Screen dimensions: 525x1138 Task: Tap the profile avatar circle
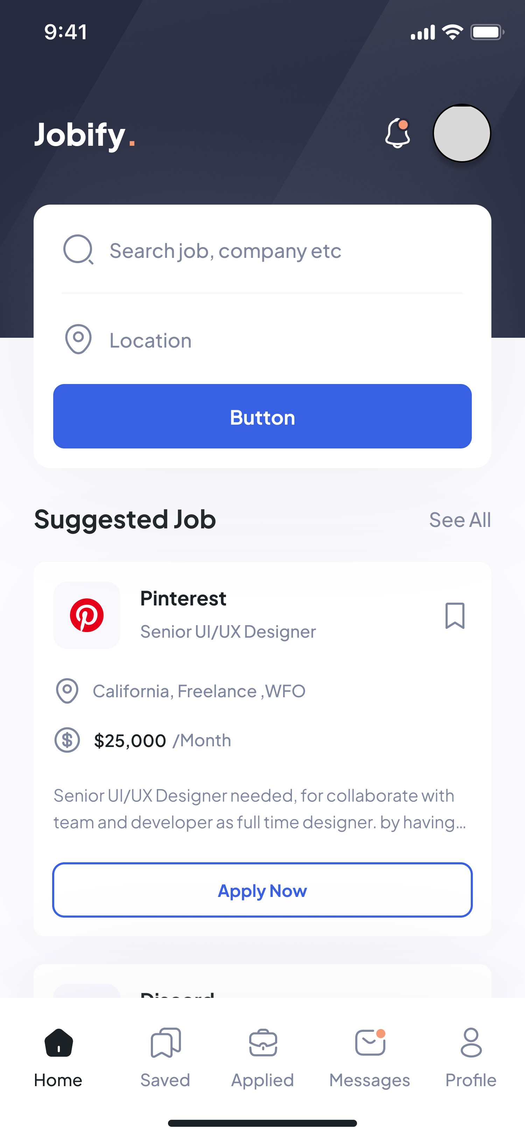coord(461,133)
